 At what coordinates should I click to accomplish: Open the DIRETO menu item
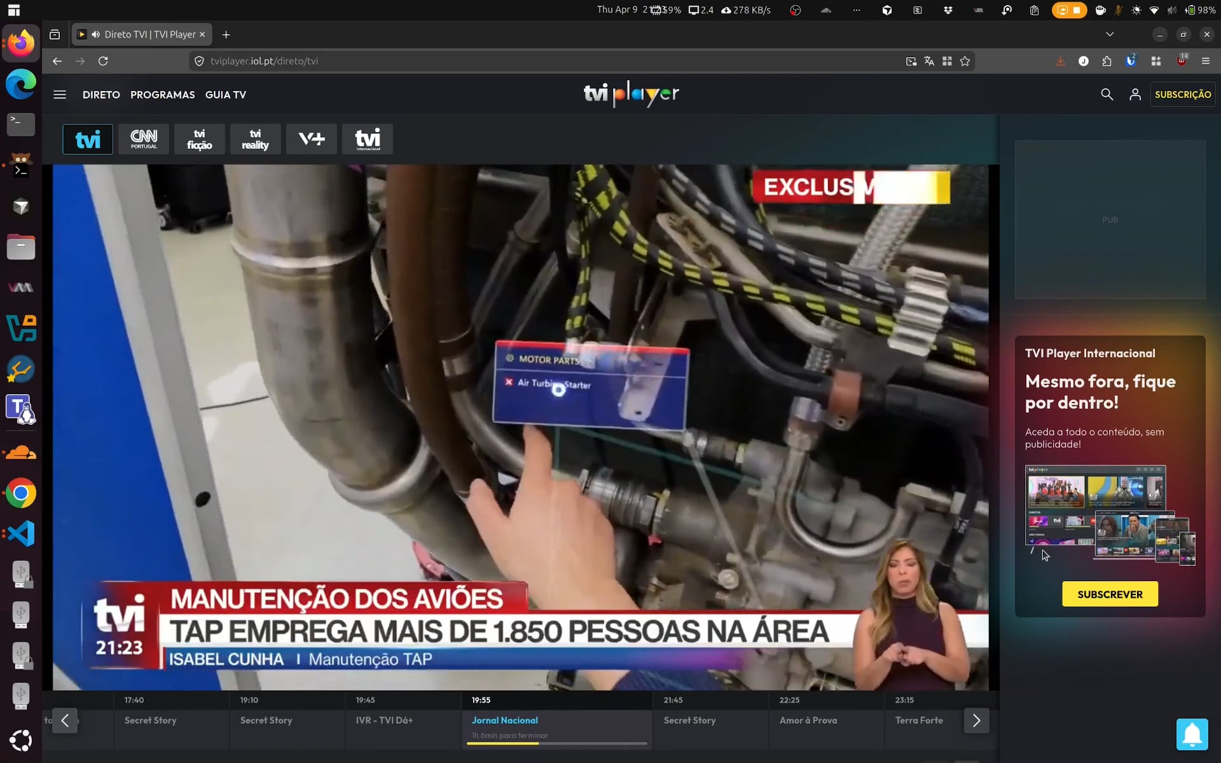(101, 95)
